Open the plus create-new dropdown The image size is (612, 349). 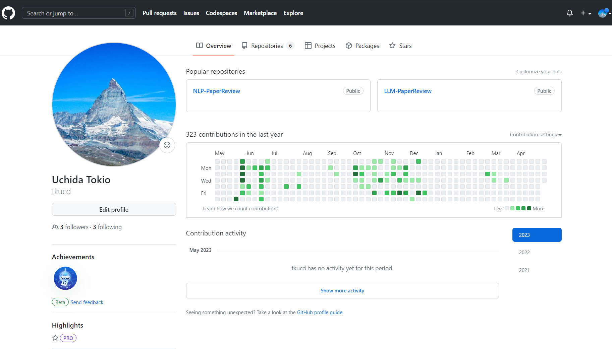(x=586, y=13)
